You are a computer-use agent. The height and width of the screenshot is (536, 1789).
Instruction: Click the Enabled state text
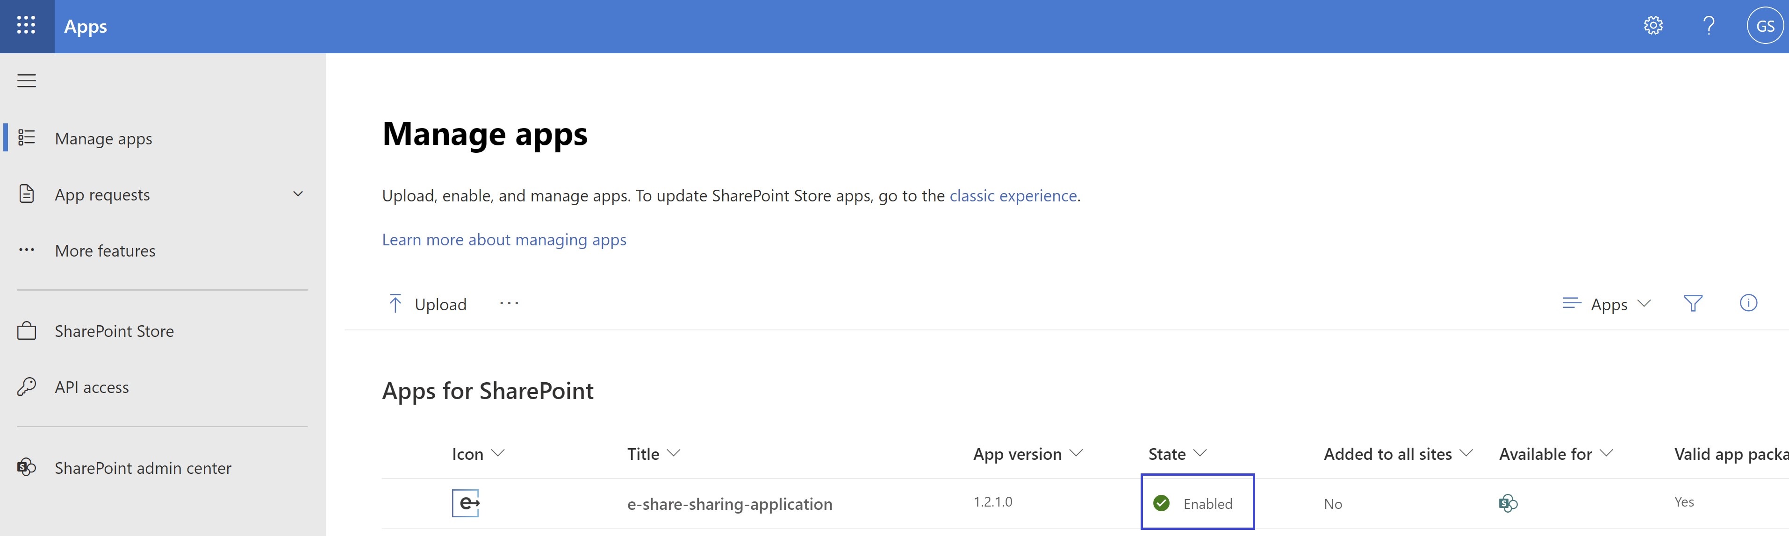pyautogui.click(x=1208, y=504)
